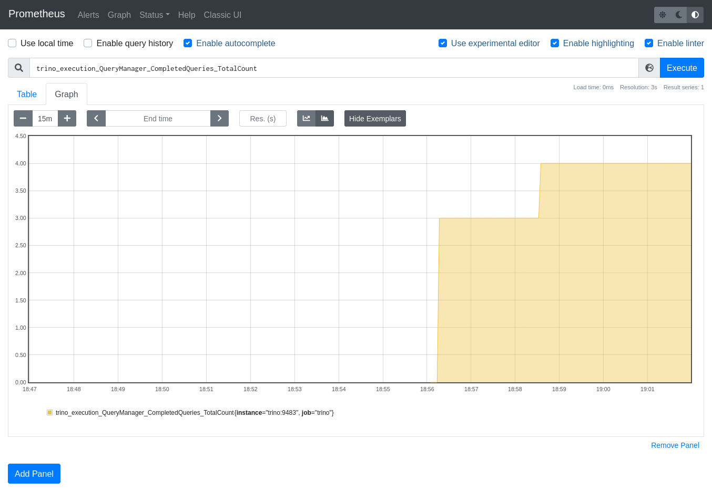This screenshot has height=492, width=712.
Task: Select the light theme sun icon
Action: pyautogui.click(x=663, y=15)
